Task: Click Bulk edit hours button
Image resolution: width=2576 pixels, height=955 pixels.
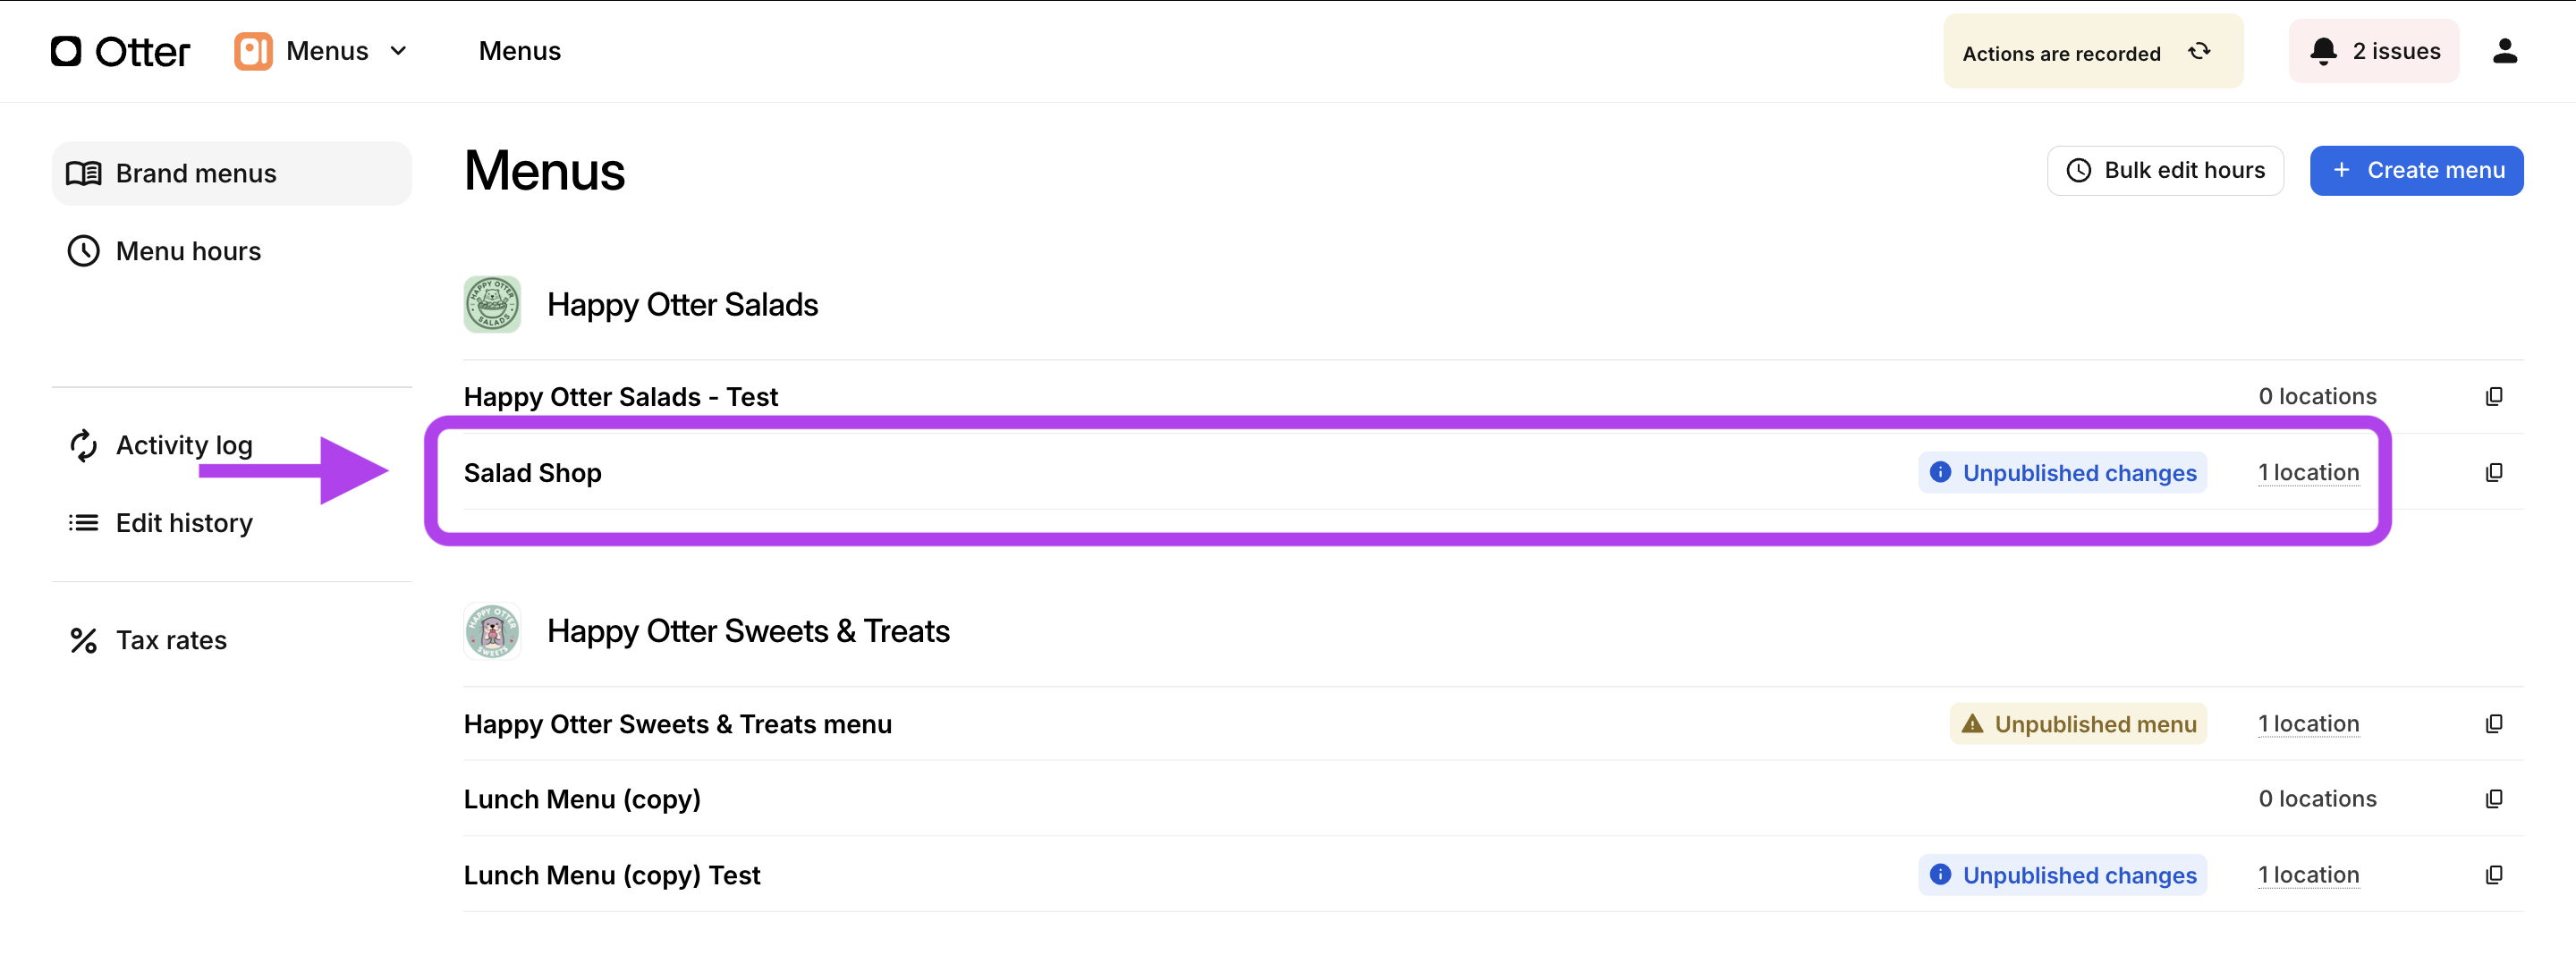Action: (2165, 170)
